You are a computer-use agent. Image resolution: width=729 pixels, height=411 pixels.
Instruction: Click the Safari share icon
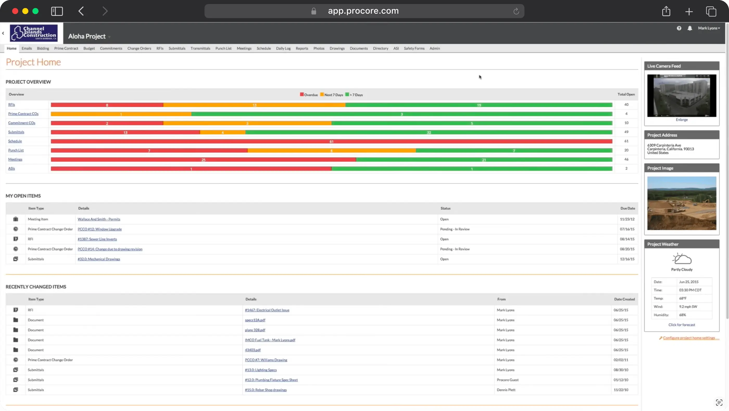tap(666, 11)
